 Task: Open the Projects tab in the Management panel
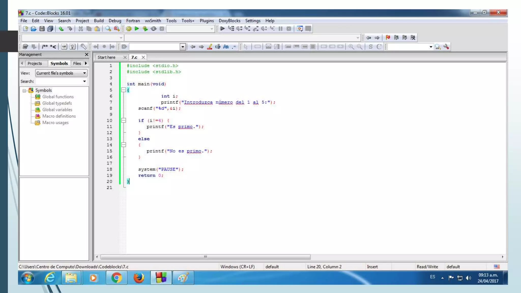click(x=35, y=63)
